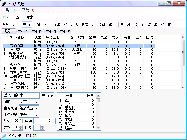Click the city name field 巴尔的摩
187x140 pixels.
(21, 95)
